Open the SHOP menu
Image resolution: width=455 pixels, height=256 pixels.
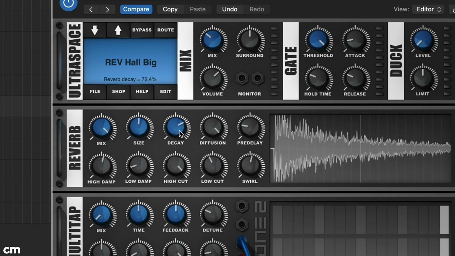click(118, 92)
